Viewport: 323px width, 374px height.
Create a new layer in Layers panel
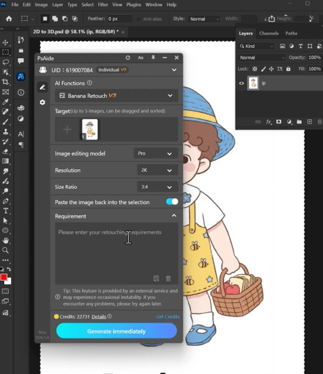[310, 122]
